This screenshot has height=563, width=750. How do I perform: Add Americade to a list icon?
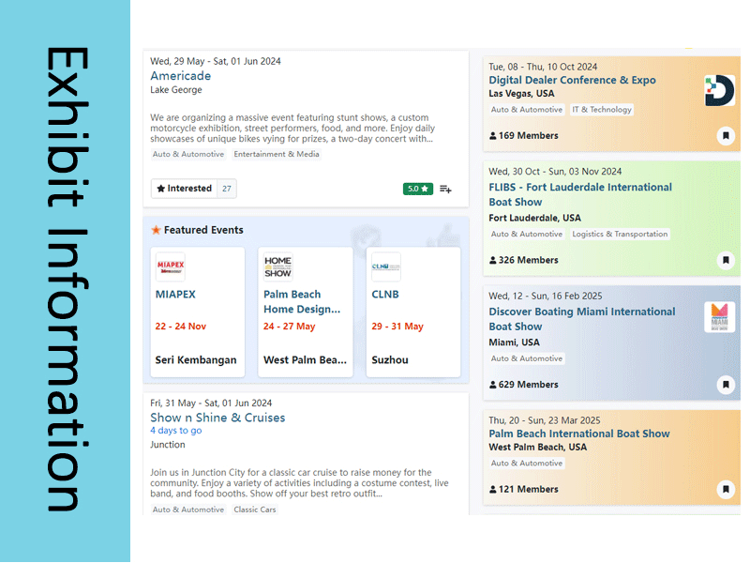[445, 190]
